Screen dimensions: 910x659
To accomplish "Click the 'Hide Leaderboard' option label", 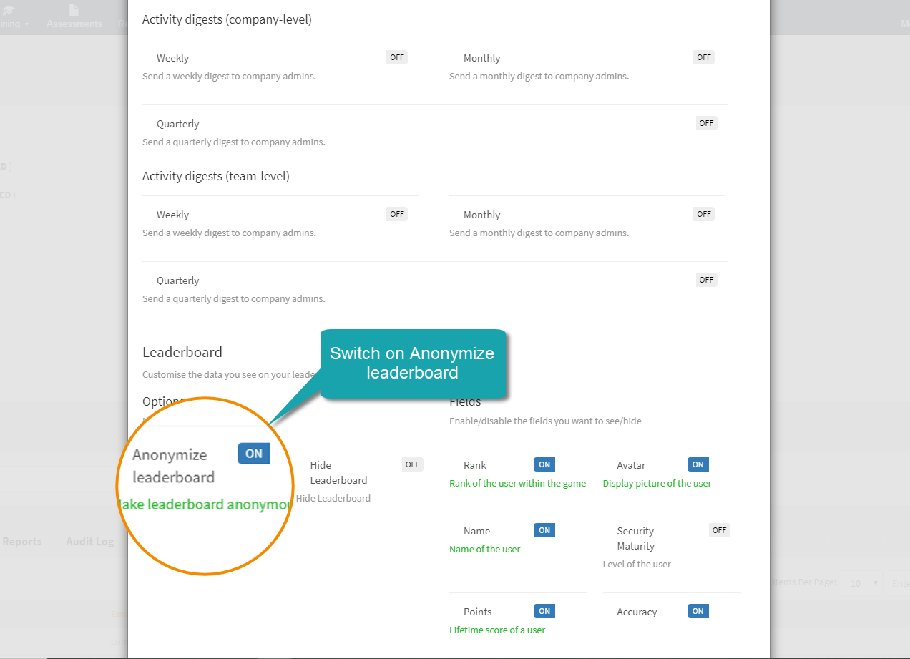I will 339,472.
